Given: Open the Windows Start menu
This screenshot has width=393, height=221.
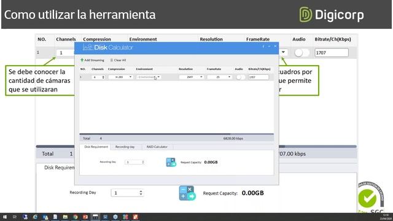Looking at the screenshot, I should click(x=5, y=217).
